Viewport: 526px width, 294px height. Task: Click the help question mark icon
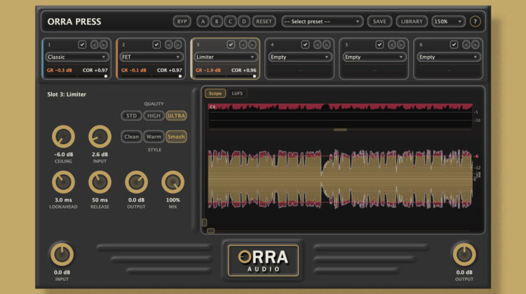click(475, 22)
